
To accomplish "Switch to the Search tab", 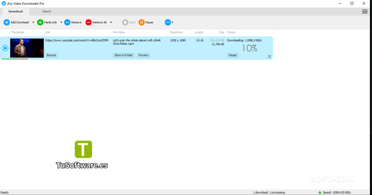I will (46, 11).
